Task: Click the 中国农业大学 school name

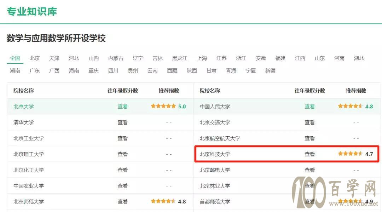Action: pyautogui.click(x=29, y=186)
